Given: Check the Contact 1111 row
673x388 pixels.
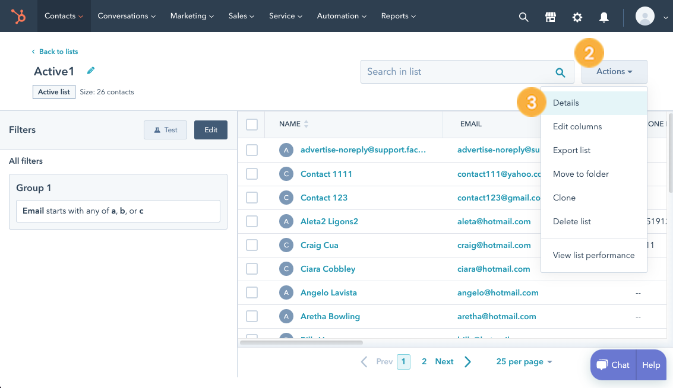Looking at the screenshot, I should pyautogui.click(x=252, y=174).
